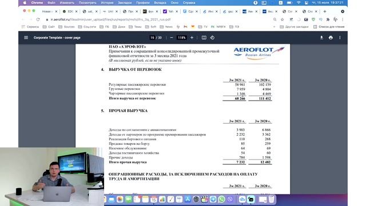Open the Apple menu
The image size is (366, 206).
(25, 2)
